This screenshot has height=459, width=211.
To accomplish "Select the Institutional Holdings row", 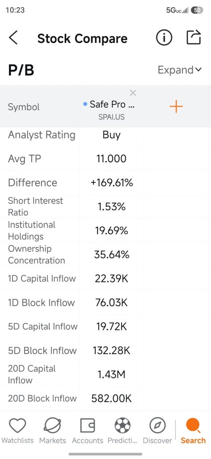I will point(105,230).
